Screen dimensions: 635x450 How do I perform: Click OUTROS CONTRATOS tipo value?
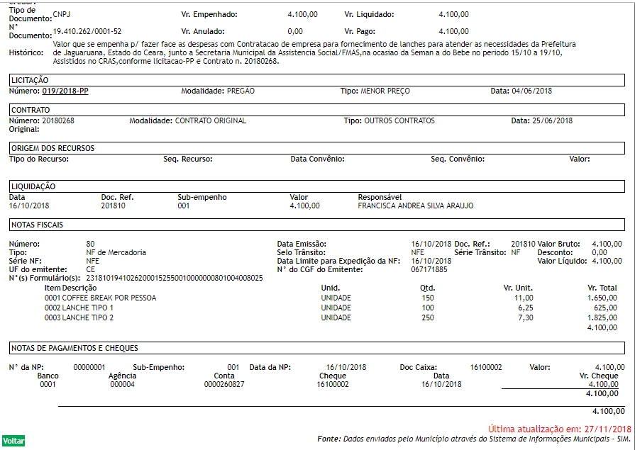click(x=399, y=120)
